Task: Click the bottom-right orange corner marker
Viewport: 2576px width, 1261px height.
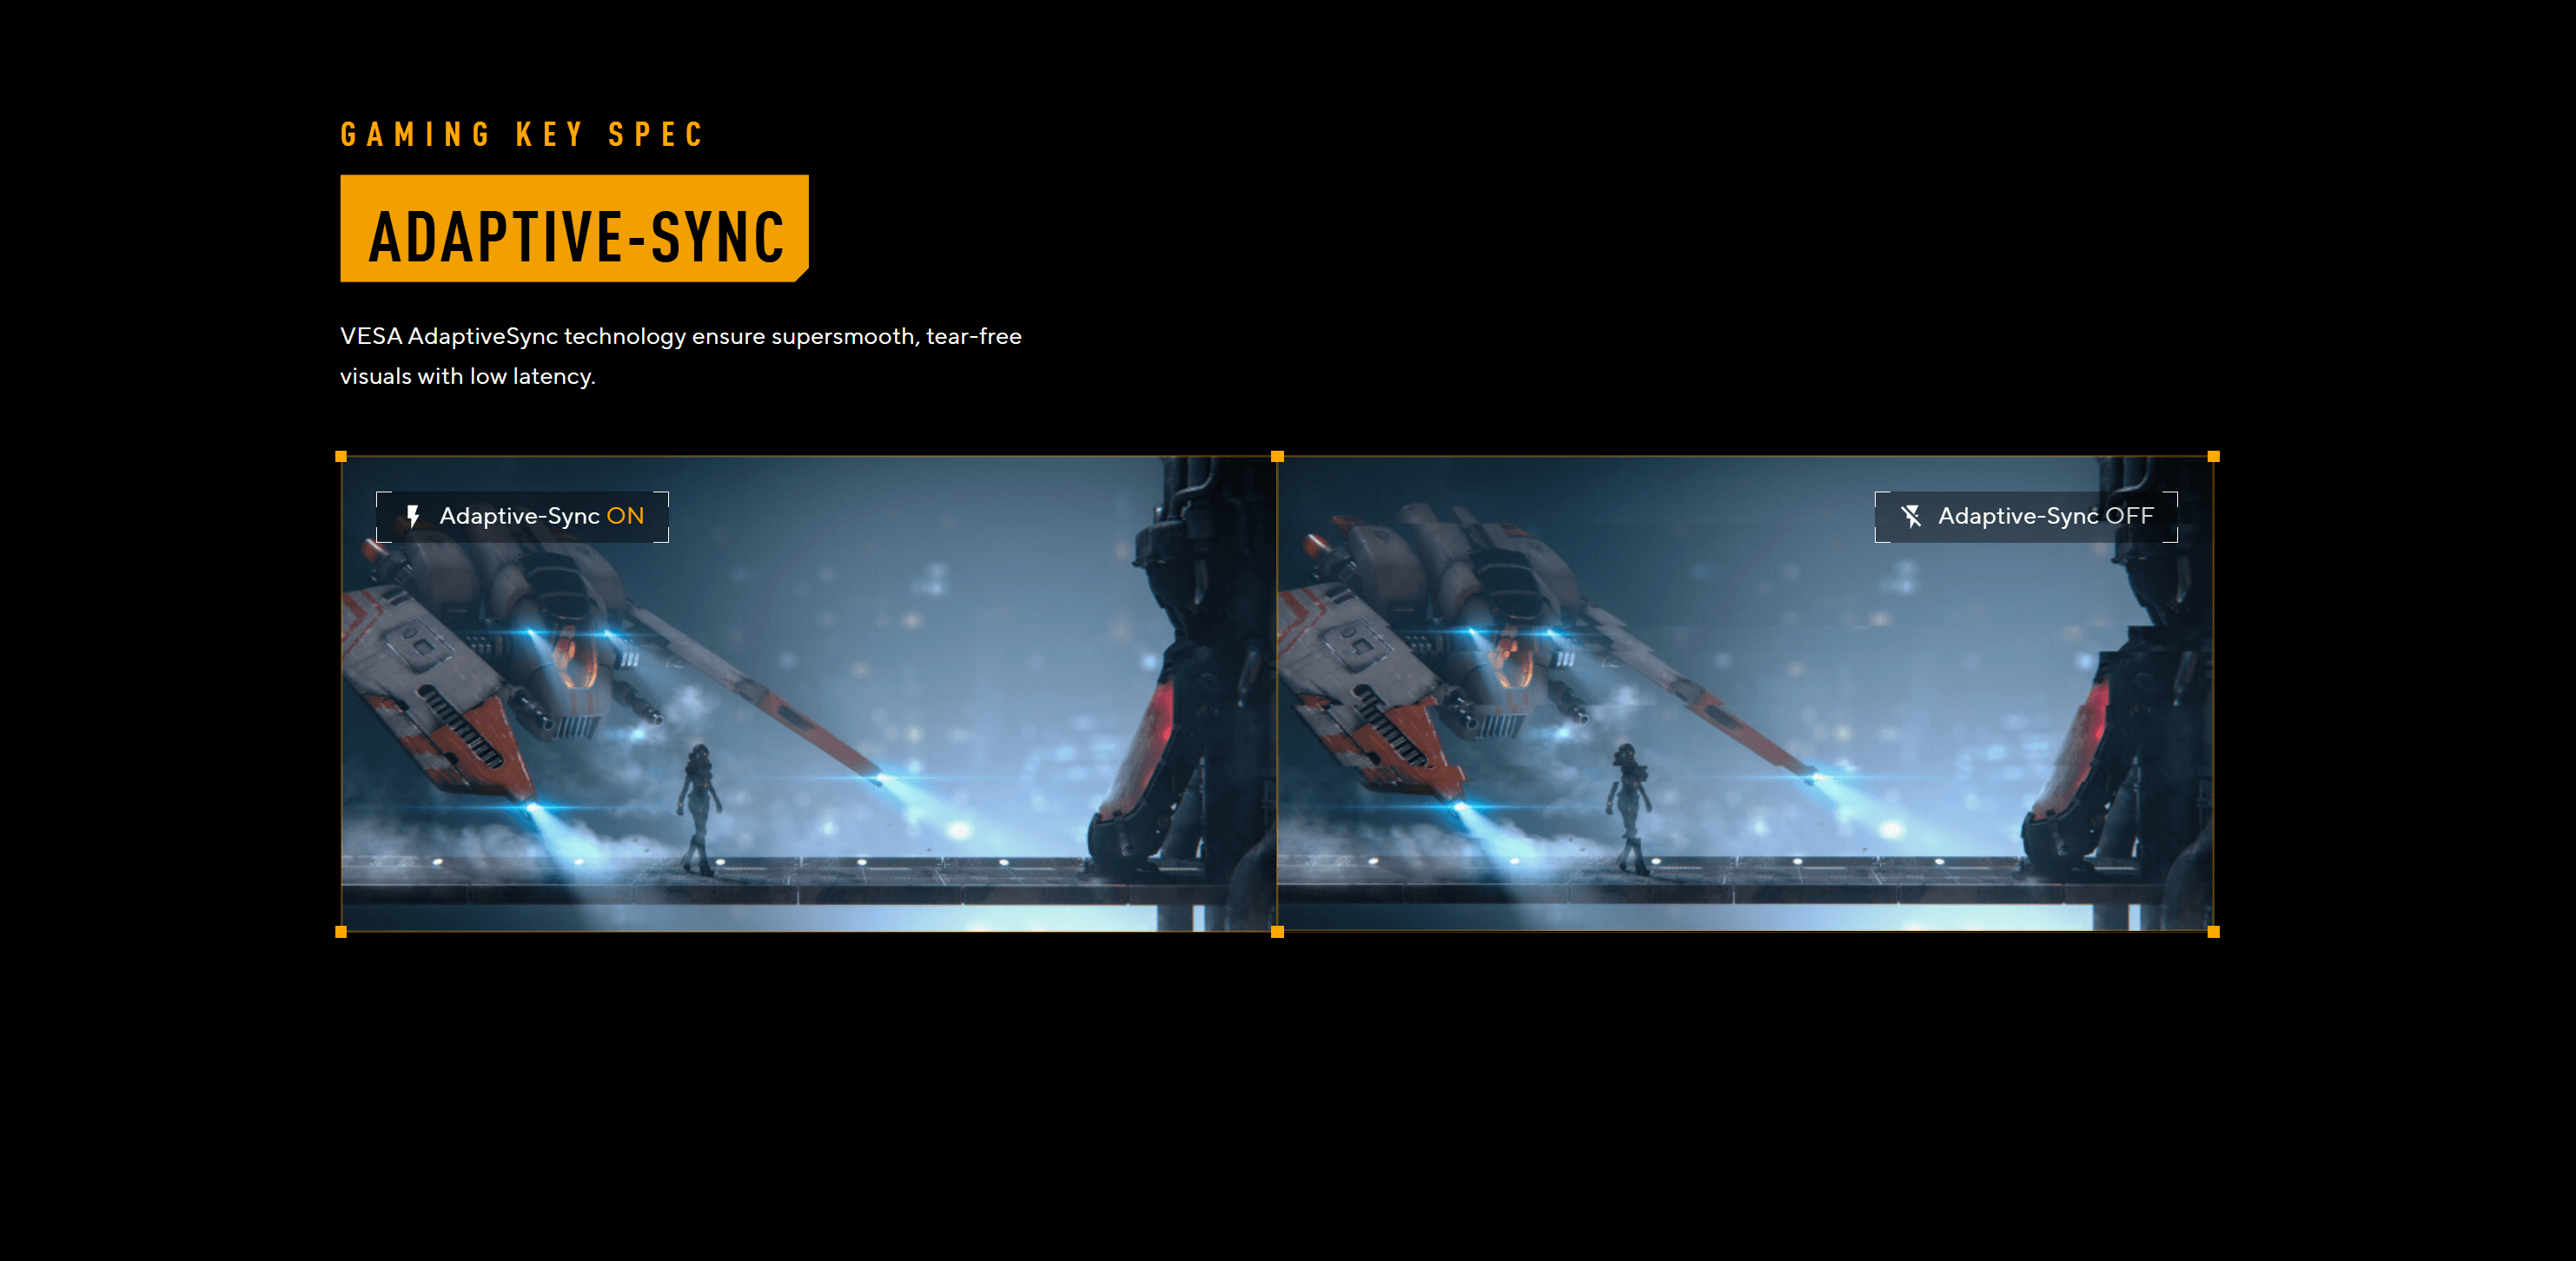Action: (2213, 931)
